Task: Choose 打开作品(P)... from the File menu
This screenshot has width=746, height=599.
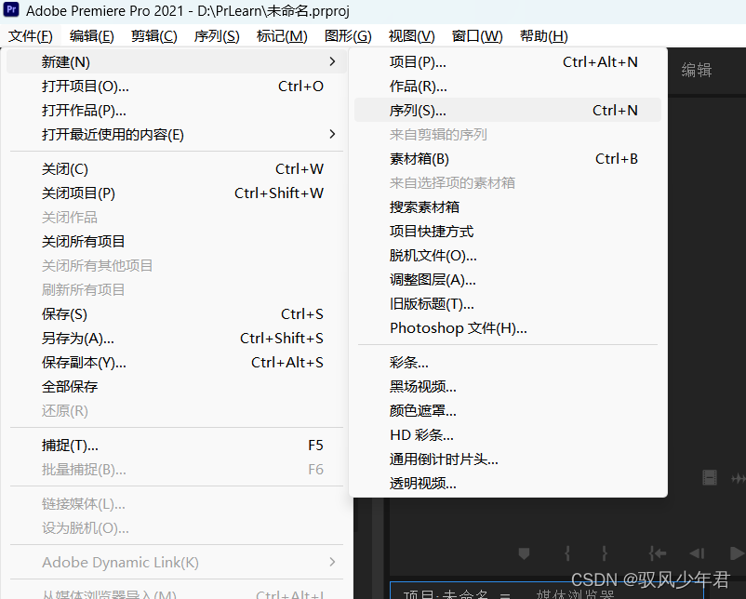Action: [177, 111]
